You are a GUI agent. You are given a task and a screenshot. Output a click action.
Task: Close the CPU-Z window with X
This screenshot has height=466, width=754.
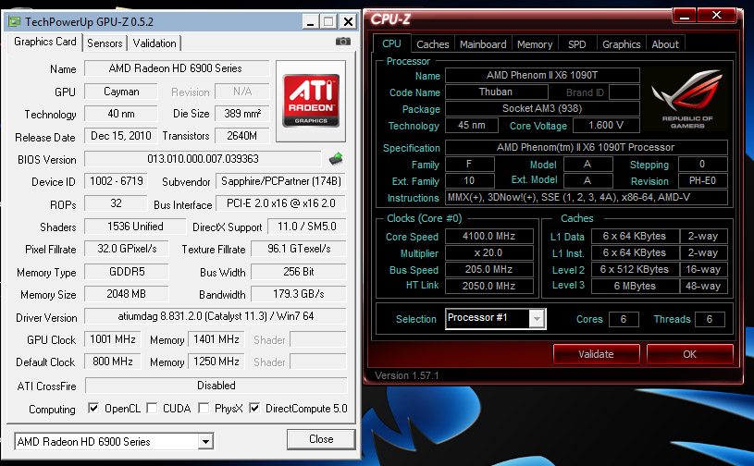[716, 16]
